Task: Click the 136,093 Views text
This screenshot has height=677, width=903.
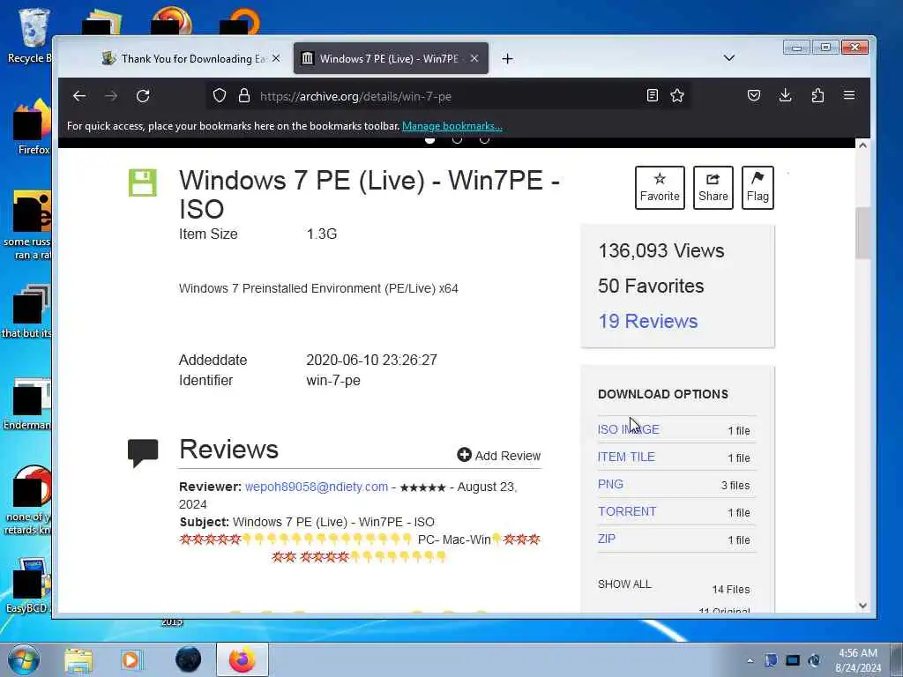Action: tap(661, 251)
